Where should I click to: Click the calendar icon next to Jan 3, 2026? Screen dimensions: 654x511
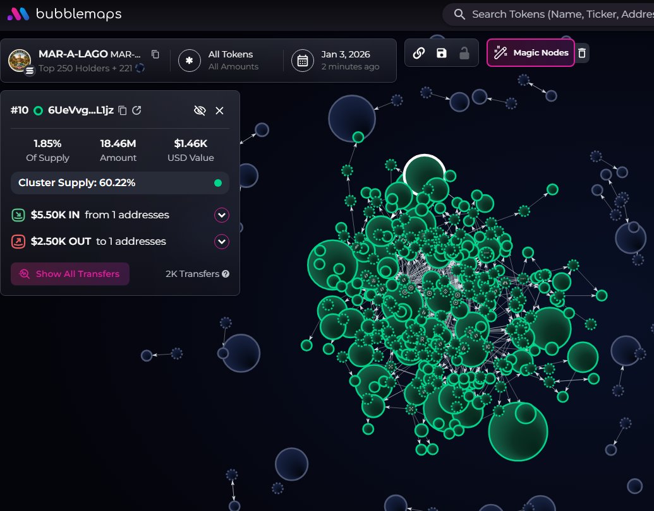(x=303, y=61)
